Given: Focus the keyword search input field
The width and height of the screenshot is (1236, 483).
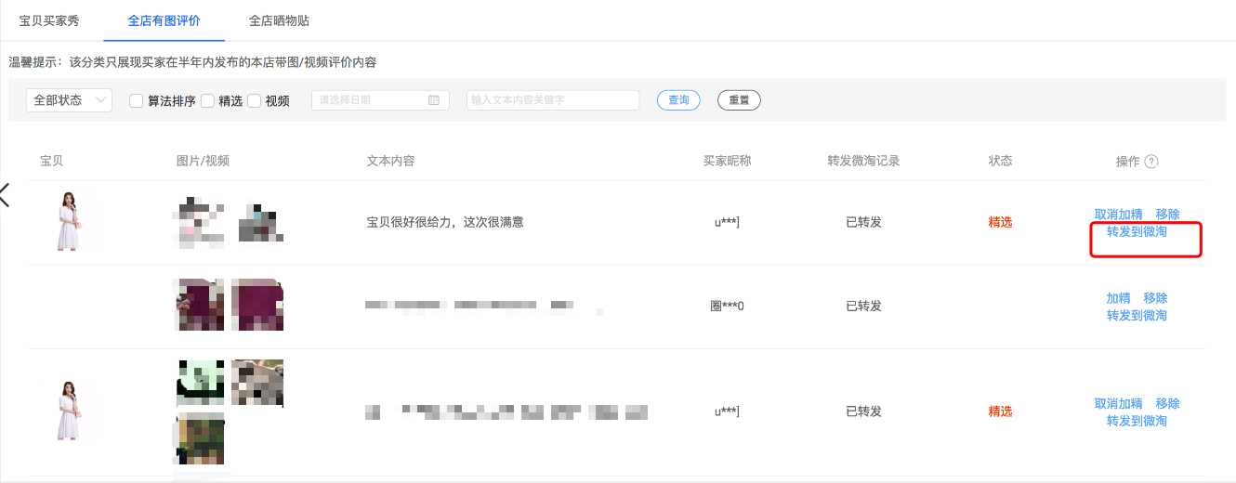Looking at the screenshot, I should pyautogui.click(x=553, y=100).
